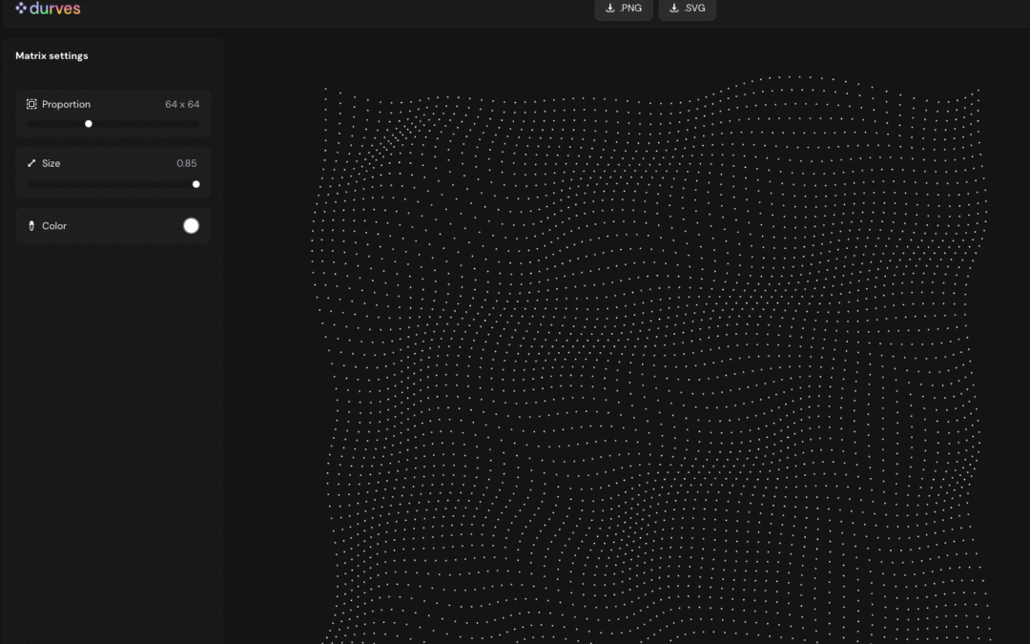The image size is (1030, 644).
Task: Click the Size slider handle
Action: (x=196, y=184)
